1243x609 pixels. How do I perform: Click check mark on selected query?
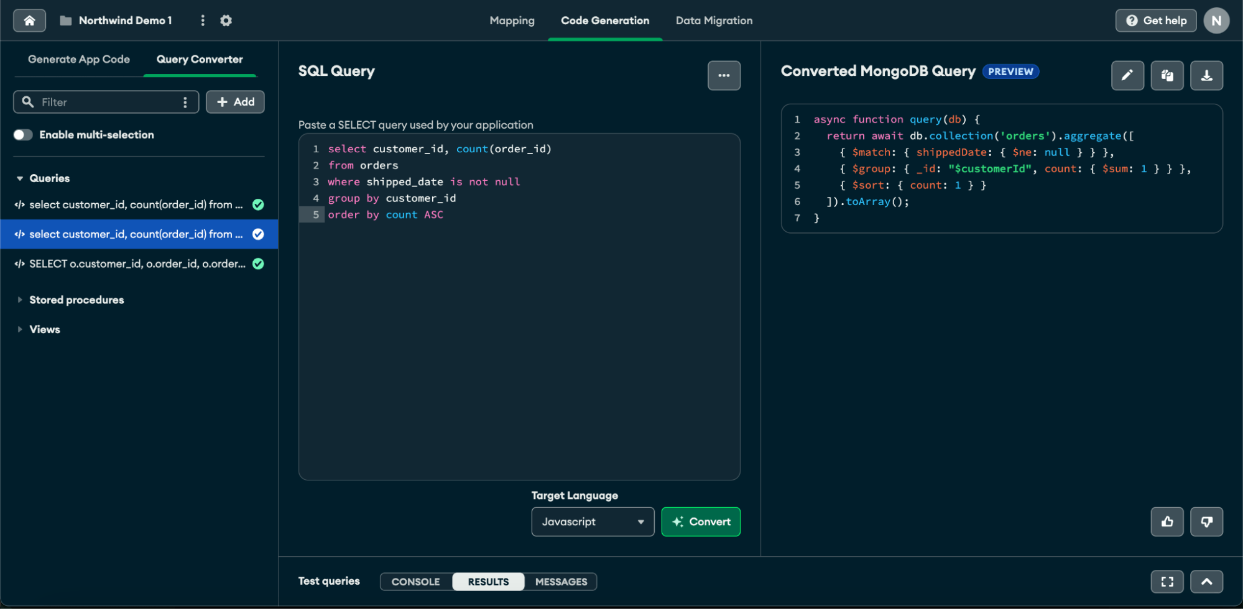258,234
